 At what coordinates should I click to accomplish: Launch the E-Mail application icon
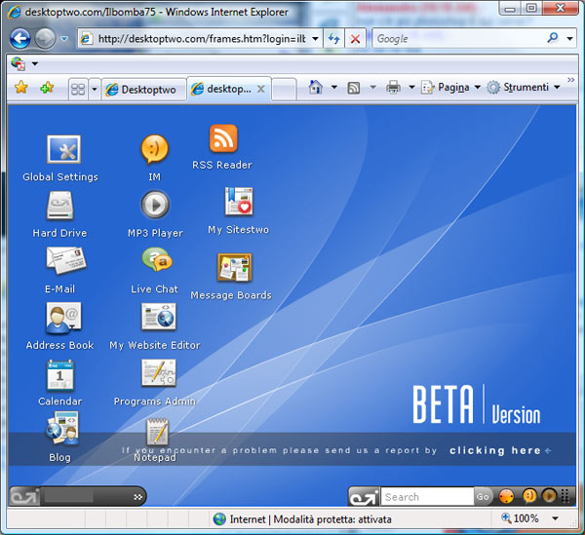click(x=66, y=260)
